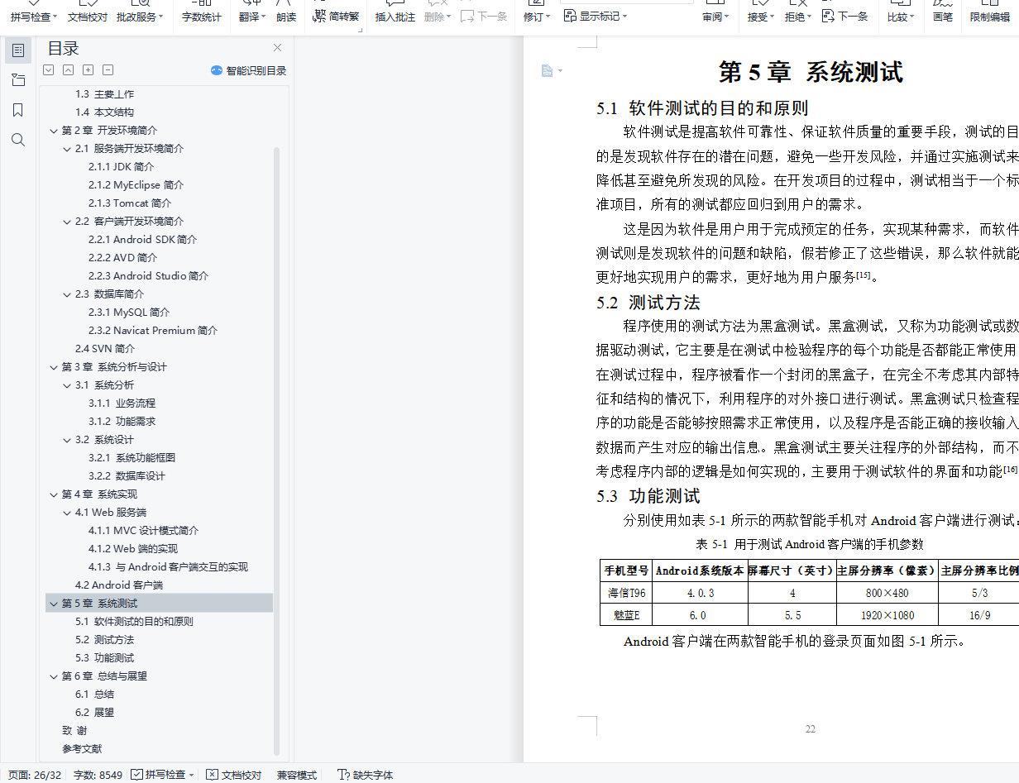Click 插入批注 insert comment button
Screen dimensions: 1019x783
[395, 17]
